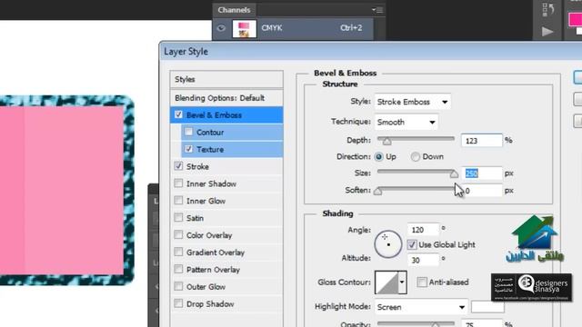The height and width of the screenshot is (327, 582).
Task: Click the highlight Opacity slider handle
Action: (x=436, y=324)
